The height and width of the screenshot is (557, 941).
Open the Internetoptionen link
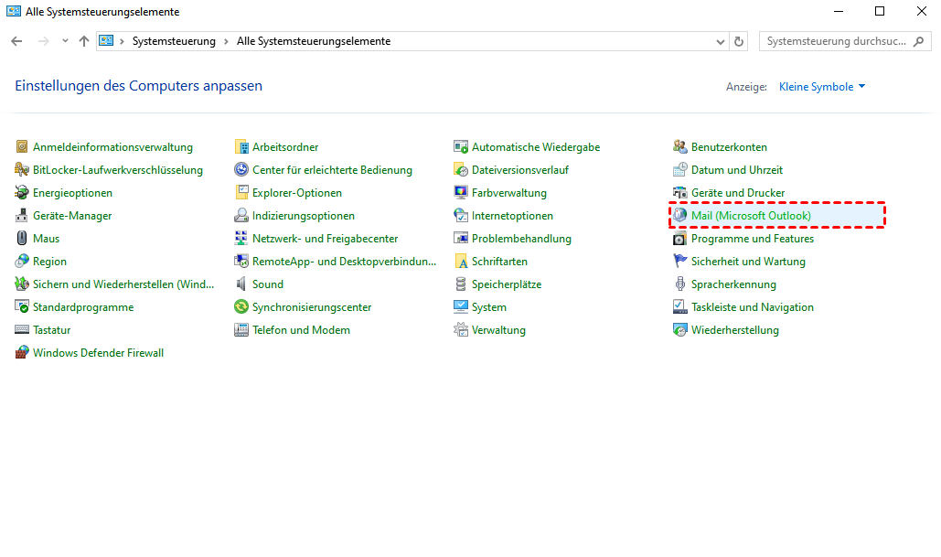(512, 216)
